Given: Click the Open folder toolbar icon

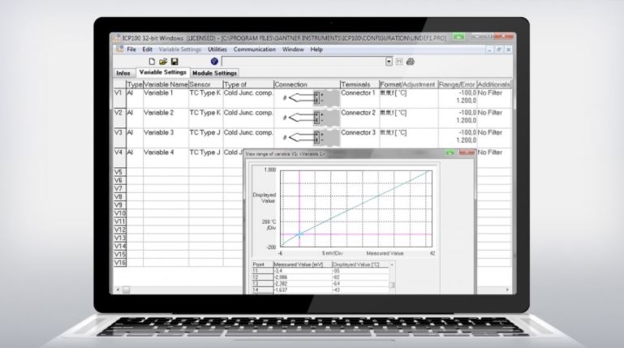Looking at the screenshot, I should [163, 62].
